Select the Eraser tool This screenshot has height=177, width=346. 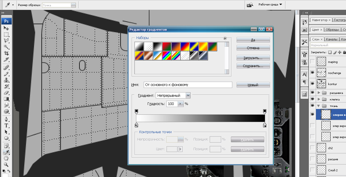coord(6,92)
